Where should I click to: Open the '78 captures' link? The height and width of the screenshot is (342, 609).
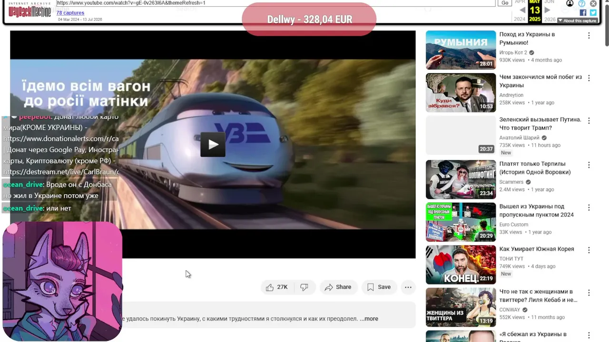(70, 13)
